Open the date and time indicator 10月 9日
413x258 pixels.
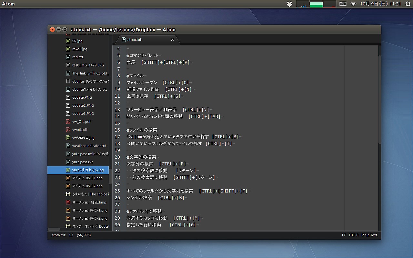tap(381, 4)
